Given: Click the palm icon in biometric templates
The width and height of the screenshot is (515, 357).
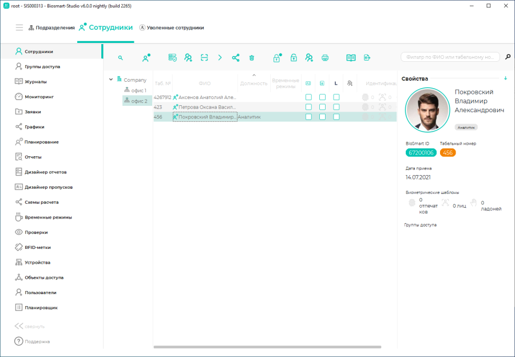Looking at the screenshot, I should pyautogui.click(x=473, y=203).
